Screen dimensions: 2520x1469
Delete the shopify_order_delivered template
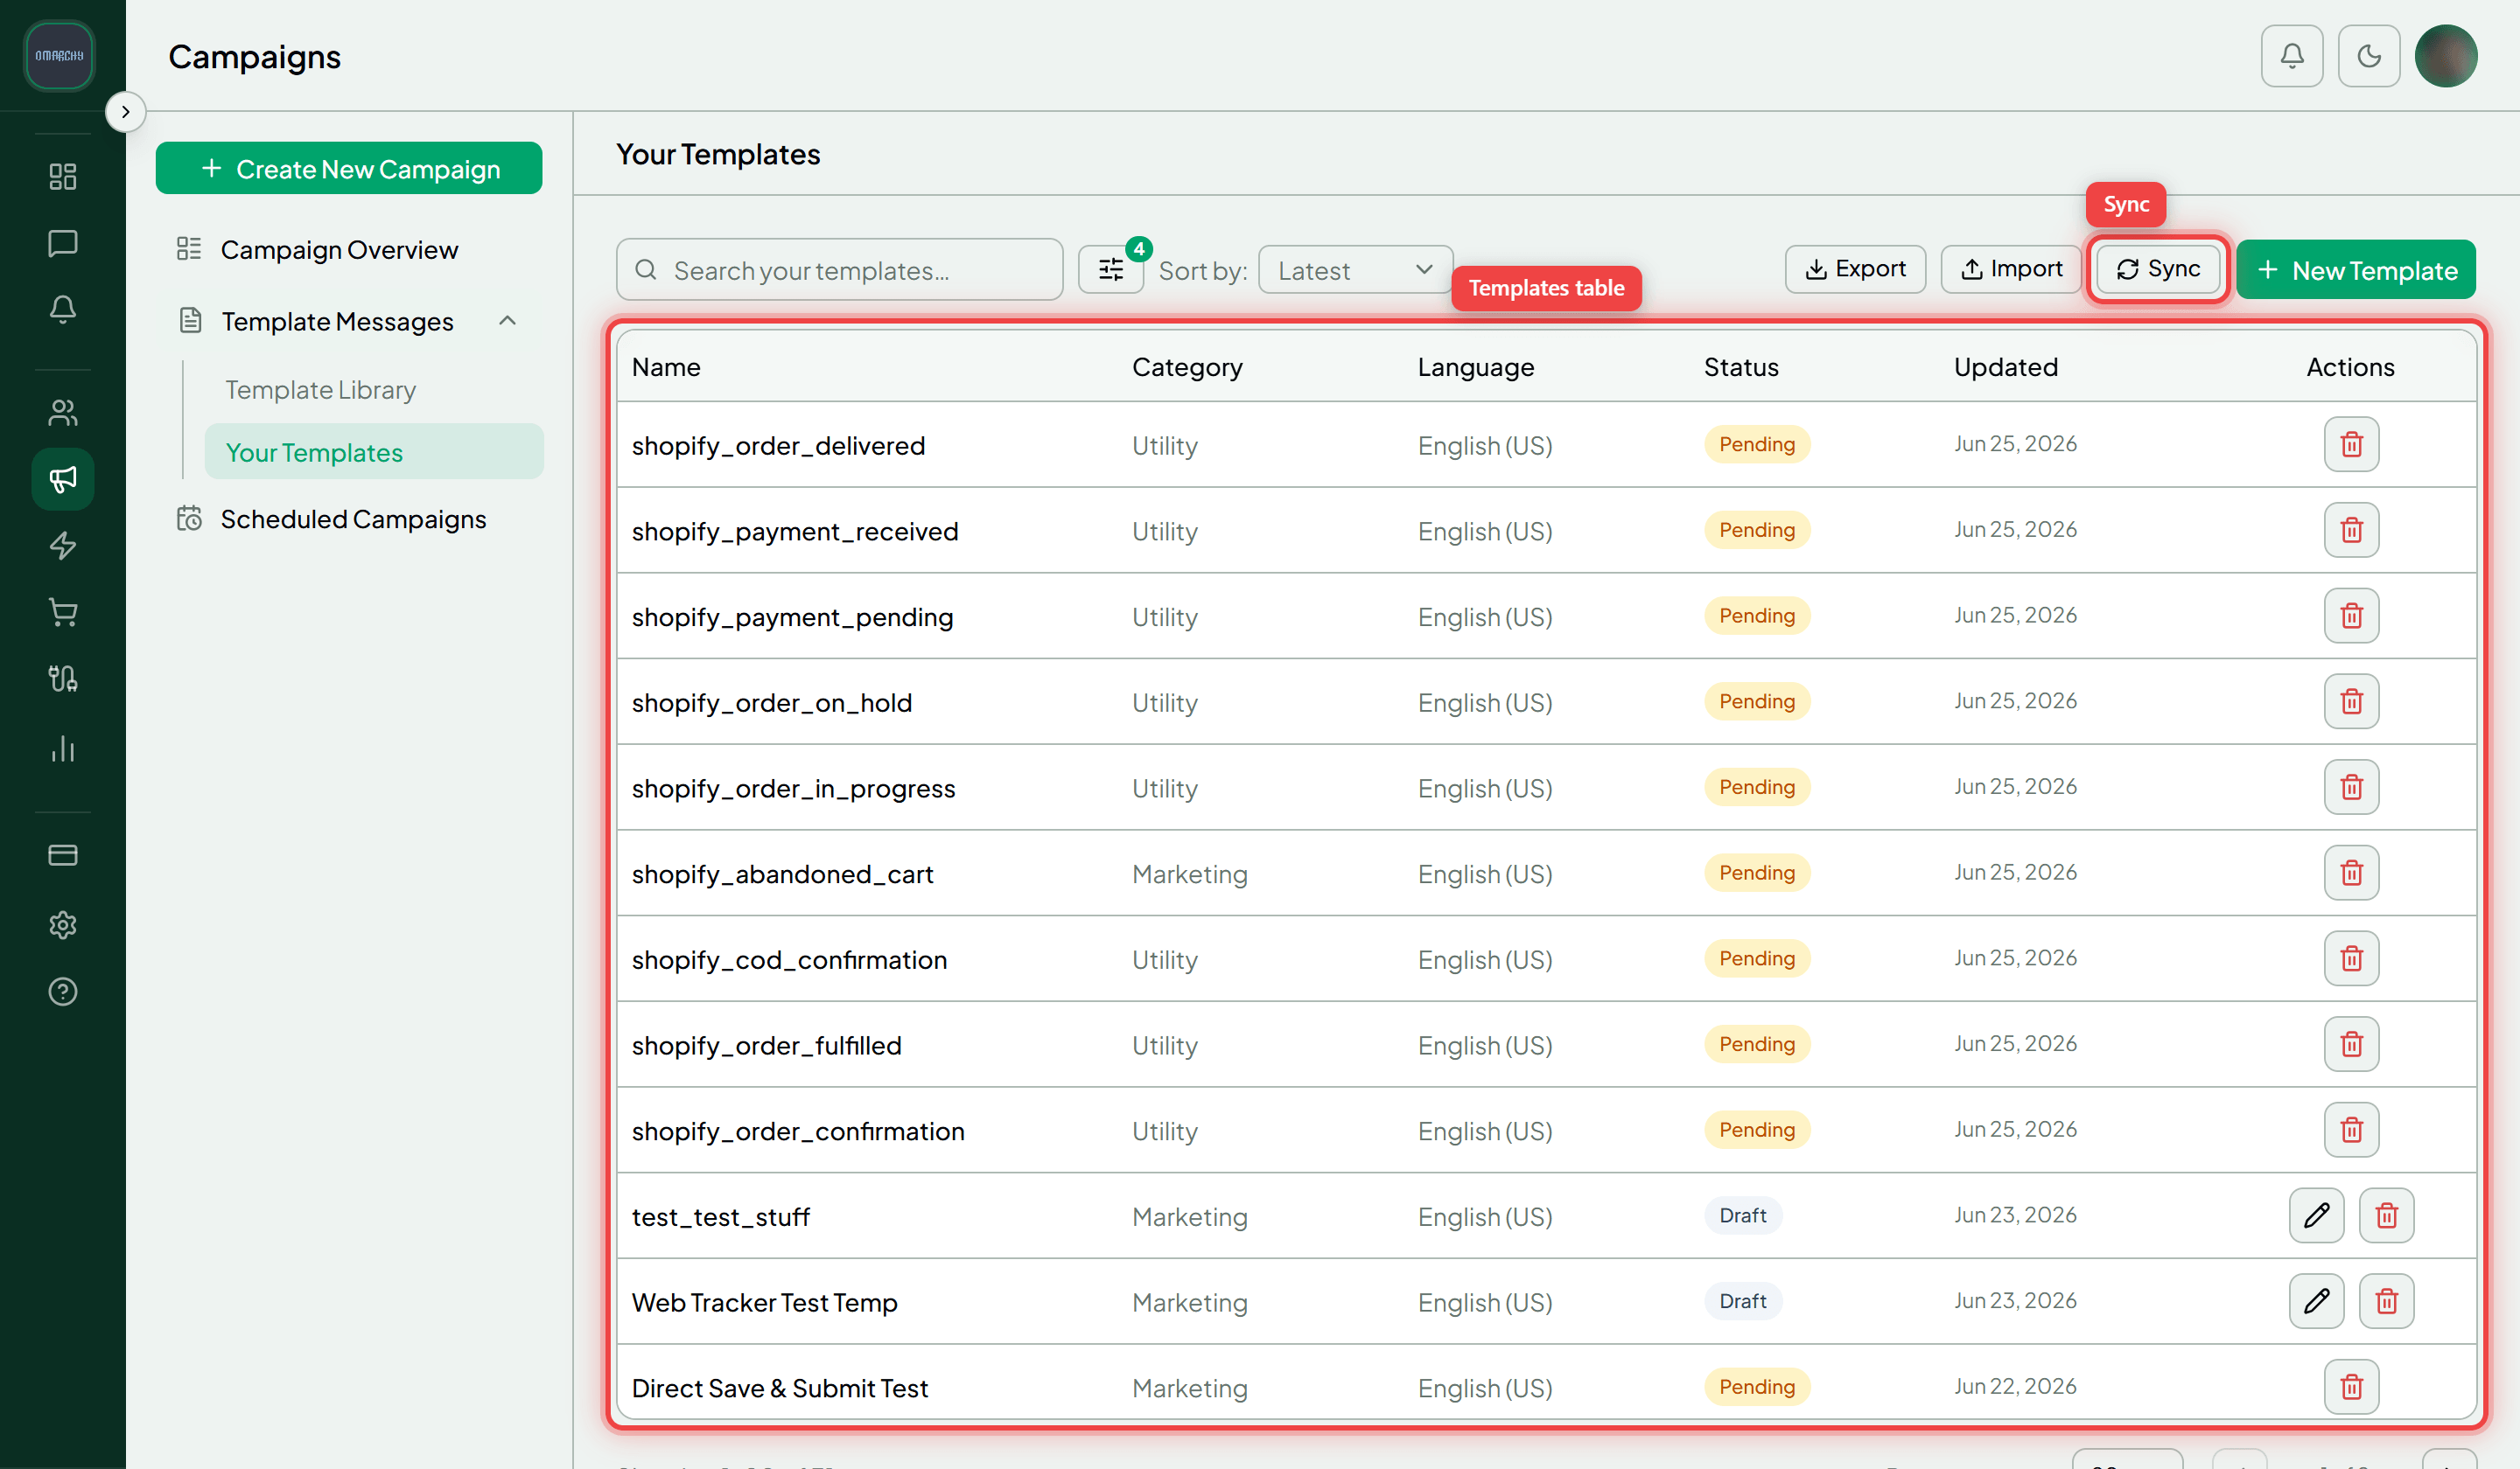click(x=2351, y=445)
